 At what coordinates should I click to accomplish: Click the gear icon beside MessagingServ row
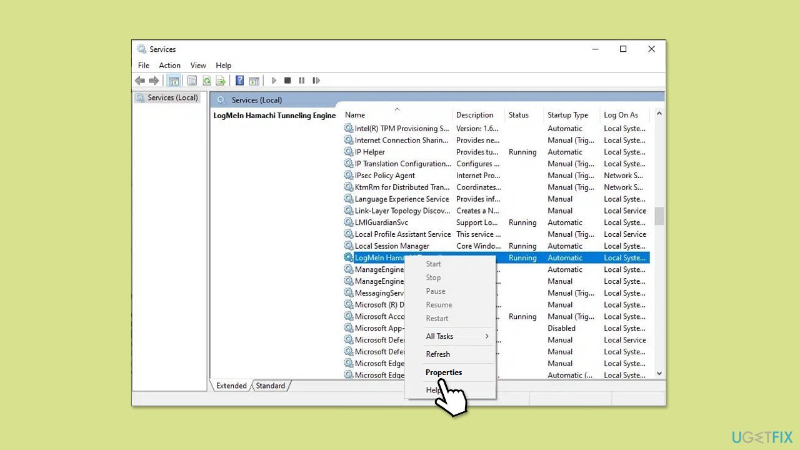pos(349,292)
